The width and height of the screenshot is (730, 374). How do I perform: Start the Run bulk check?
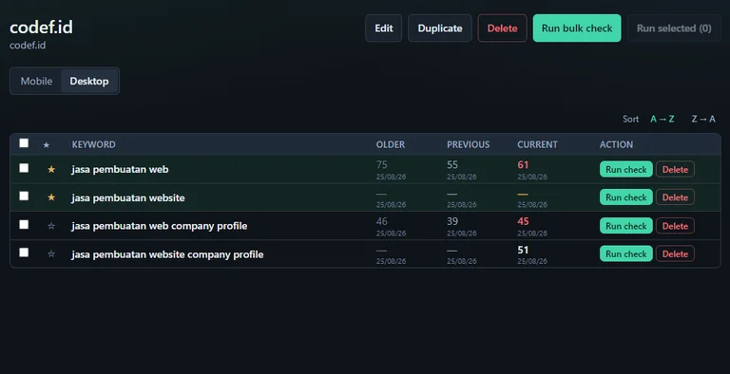point(577,28)
